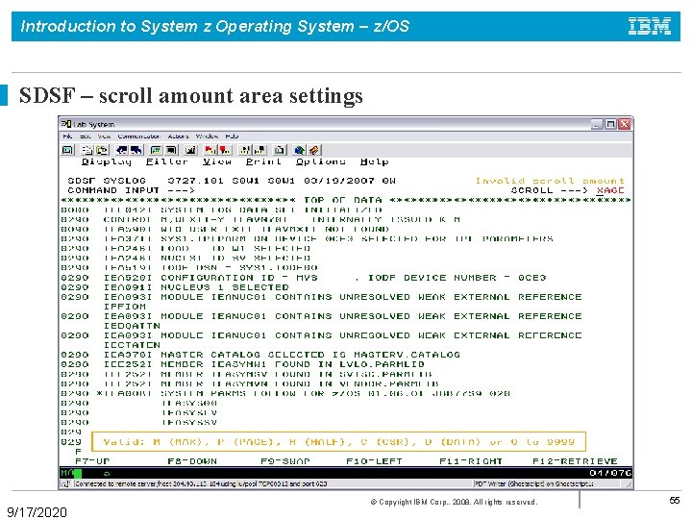Click the 'Valid: M (MAX), P (PAGE)' help message
This screenshot has width=692, height=519.
tap(338, 442)
